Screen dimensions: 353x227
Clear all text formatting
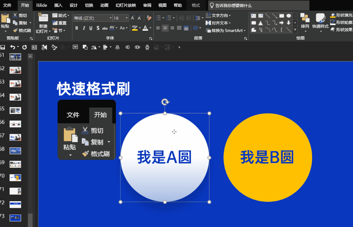[x=149, y=18]
